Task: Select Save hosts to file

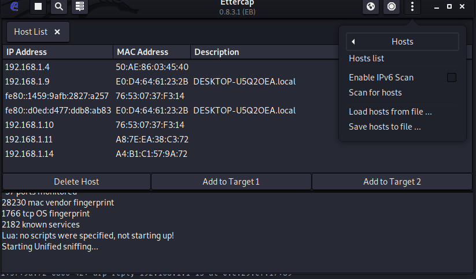Action: (385, 127)
